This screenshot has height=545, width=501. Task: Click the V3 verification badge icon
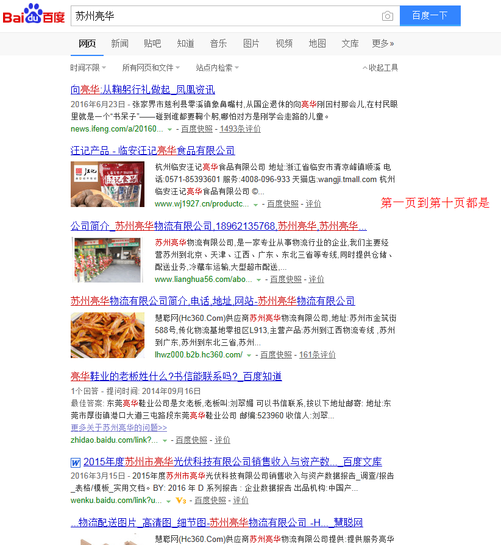tap(181, 501)
